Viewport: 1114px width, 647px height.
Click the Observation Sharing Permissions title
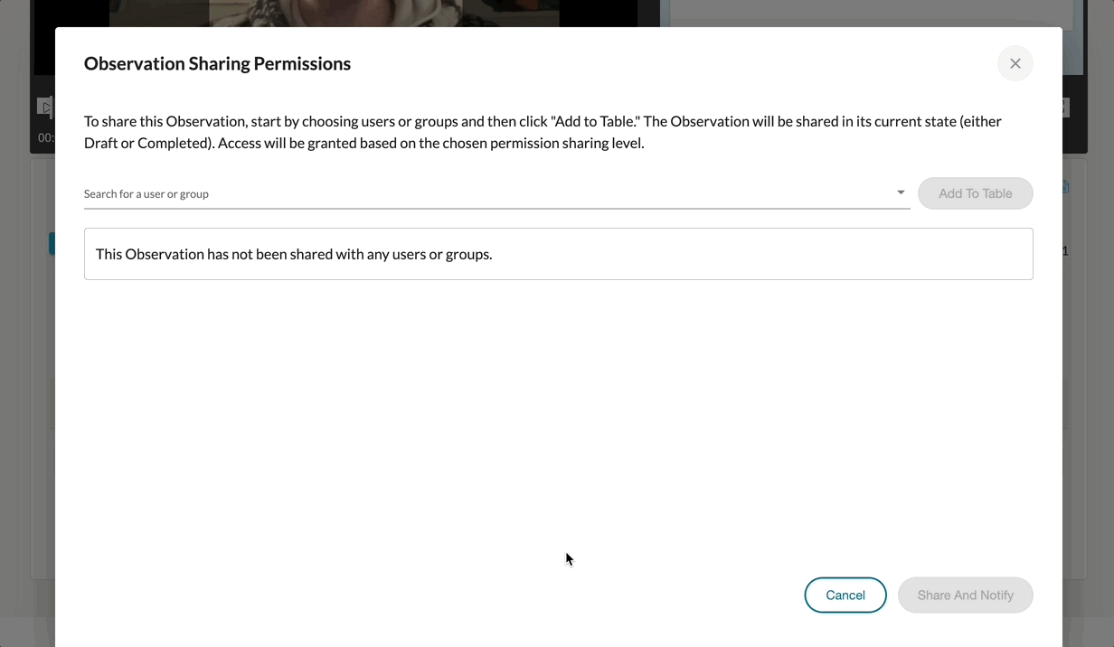(217, 64)
